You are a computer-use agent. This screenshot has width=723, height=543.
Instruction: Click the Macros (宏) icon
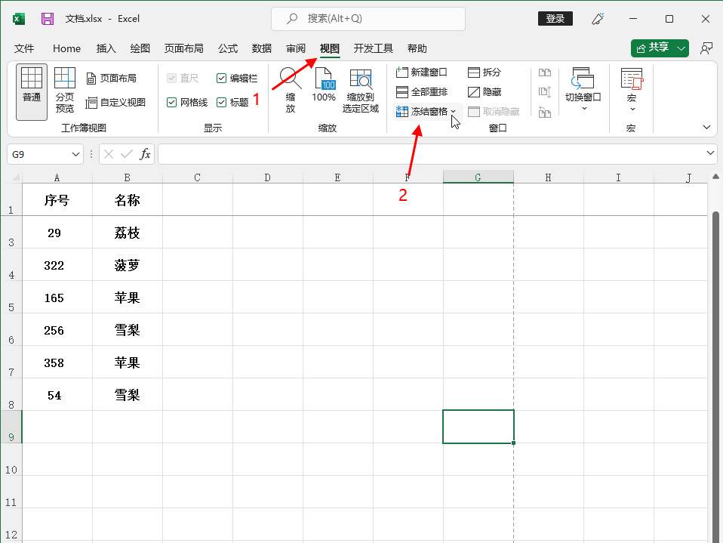pos(632,79)
